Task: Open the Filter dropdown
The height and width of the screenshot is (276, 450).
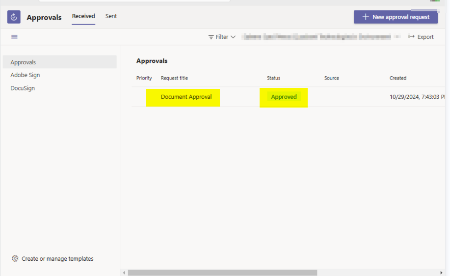Action: coord(222,37)
